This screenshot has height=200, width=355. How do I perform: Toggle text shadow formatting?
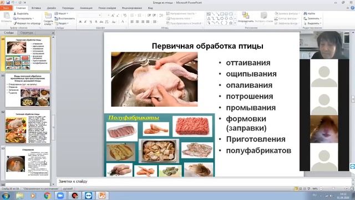coord(96,22)
